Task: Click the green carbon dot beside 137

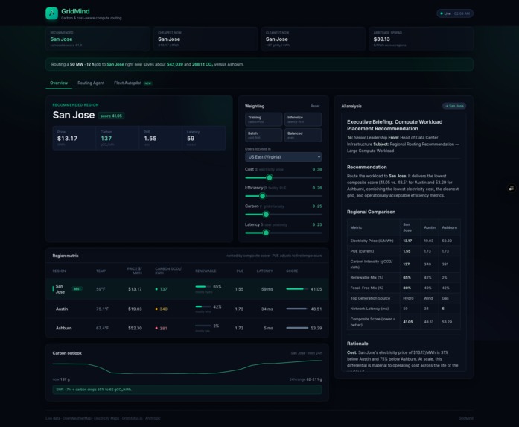Action: pos(156,289)
